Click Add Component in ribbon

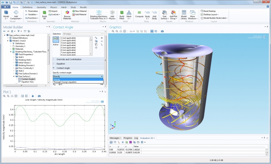(x=16, y=15)
